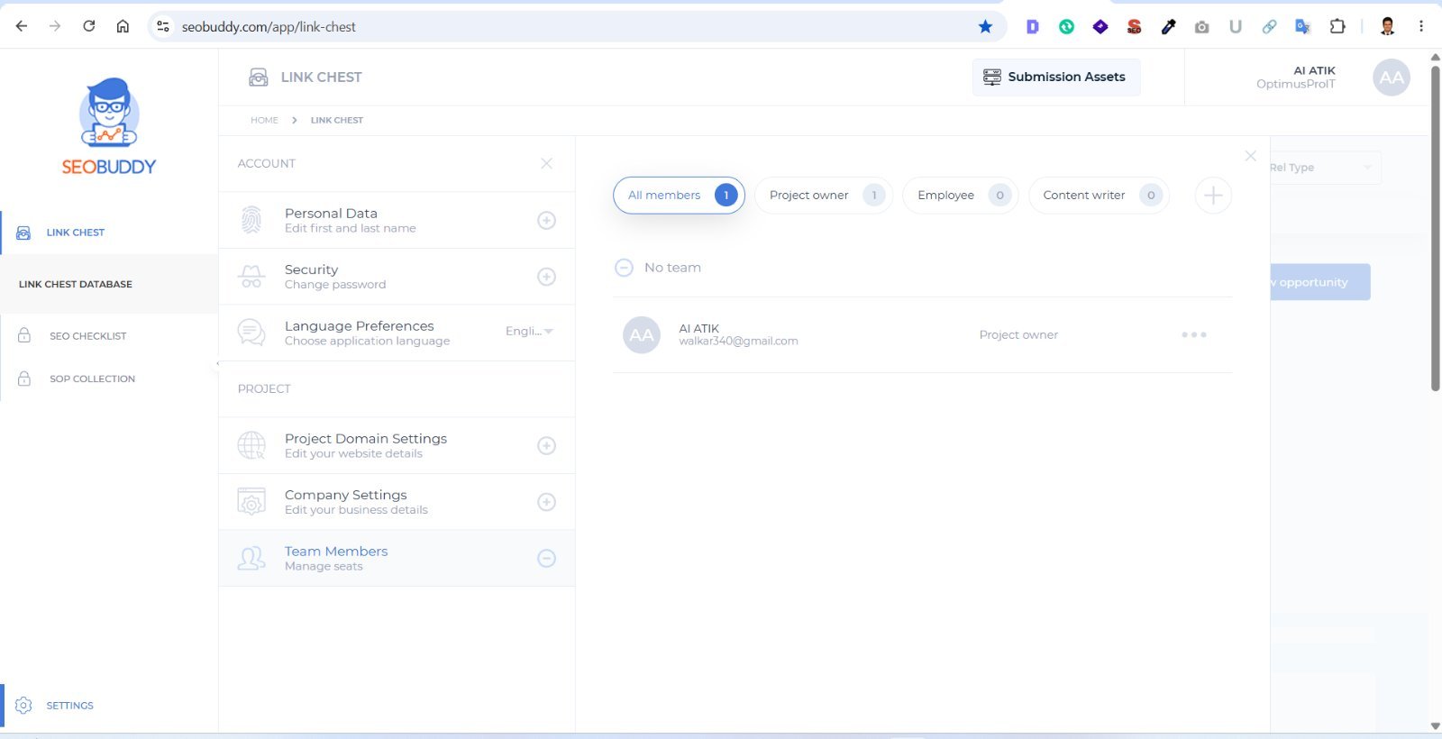Select Project owner filter tab
1442x739 pixels.
824,196
